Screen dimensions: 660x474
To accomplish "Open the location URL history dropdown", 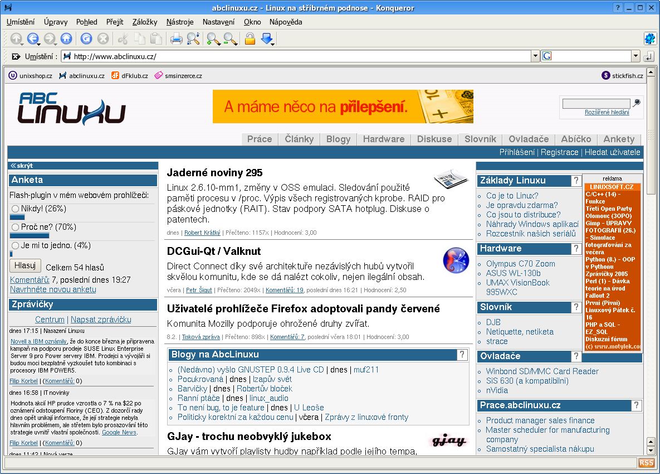I will pyautogui.click(x=535, y=56).
